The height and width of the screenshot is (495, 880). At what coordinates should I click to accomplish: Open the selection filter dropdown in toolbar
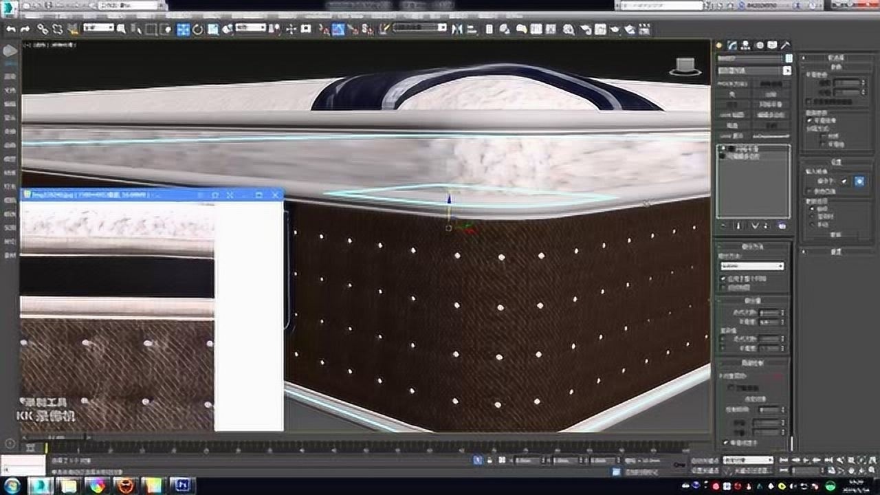[98, 27]
